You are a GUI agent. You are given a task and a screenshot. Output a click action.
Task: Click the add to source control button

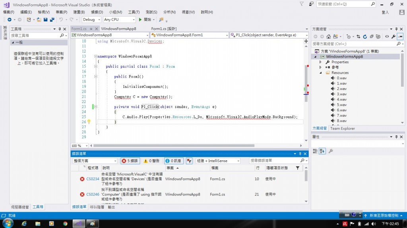click(x=384, y=215)
